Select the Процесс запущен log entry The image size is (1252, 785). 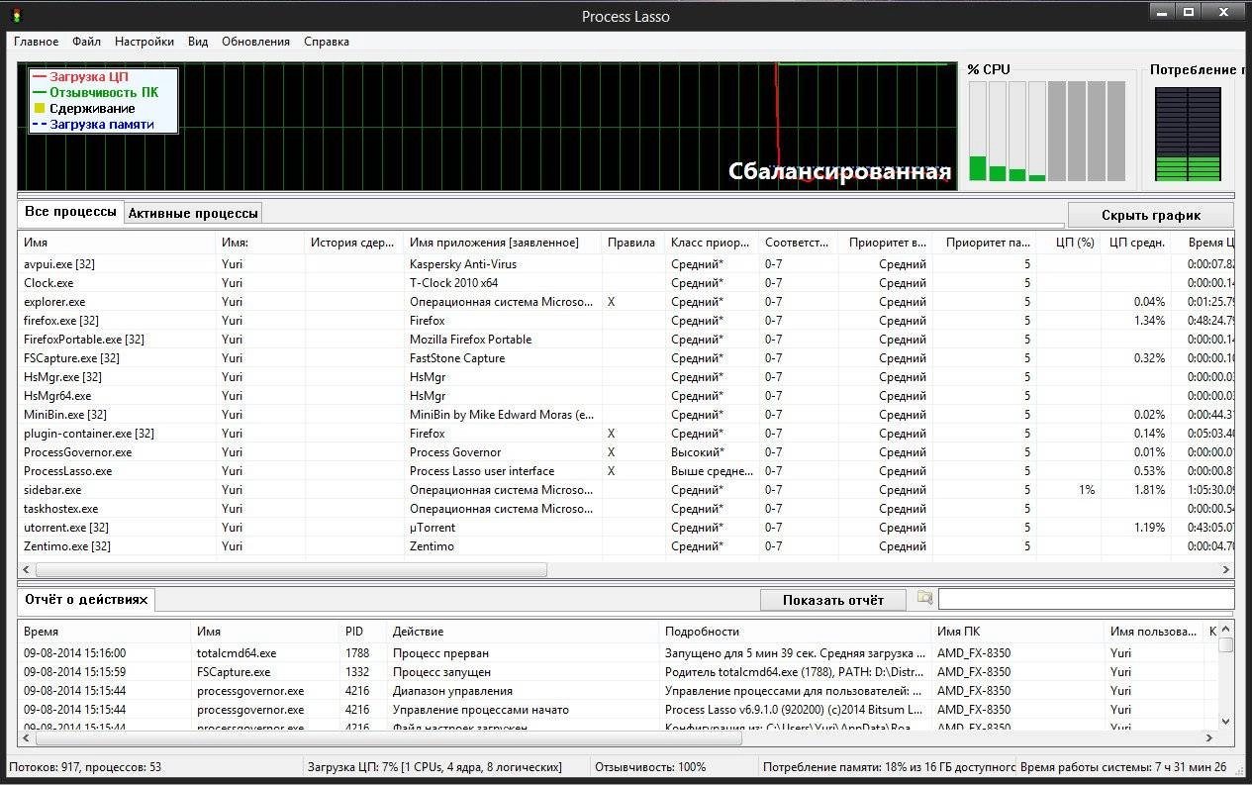[619, 672]
